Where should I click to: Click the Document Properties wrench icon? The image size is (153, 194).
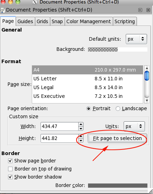pos(2,10)
